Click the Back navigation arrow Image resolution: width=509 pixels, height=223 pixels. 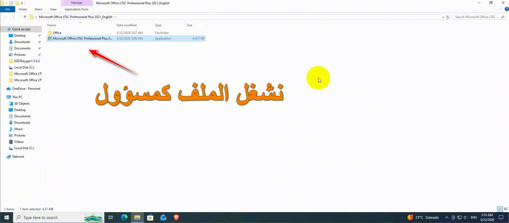[6, 17]
